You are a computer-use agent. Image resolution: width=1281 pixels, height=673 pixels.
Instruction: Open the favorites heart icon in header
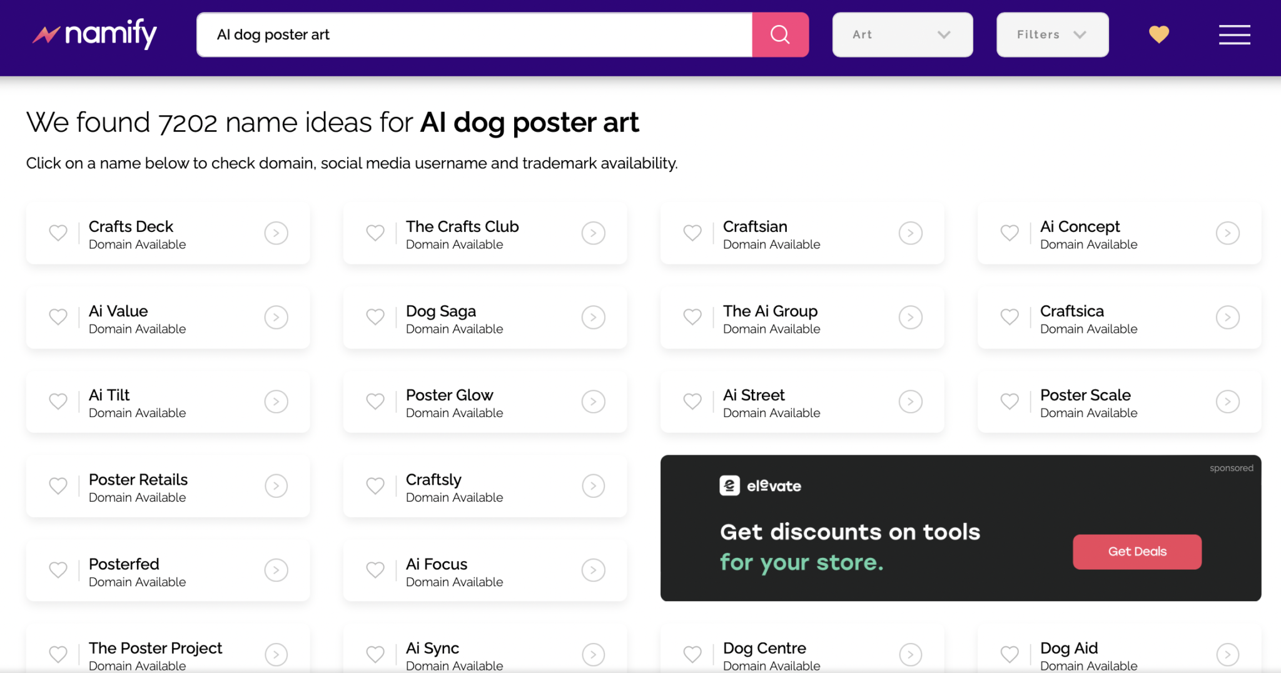click(1158, 34)
